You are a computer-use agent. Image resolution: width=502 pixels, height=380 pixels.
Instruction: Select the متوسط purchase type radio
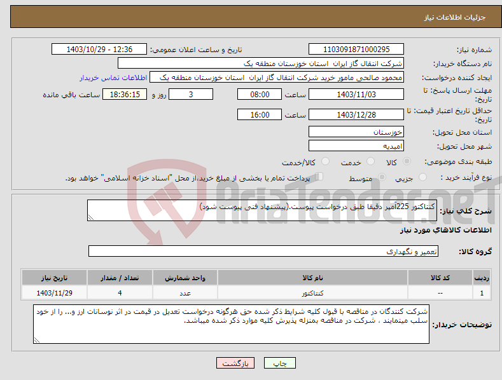382,177
